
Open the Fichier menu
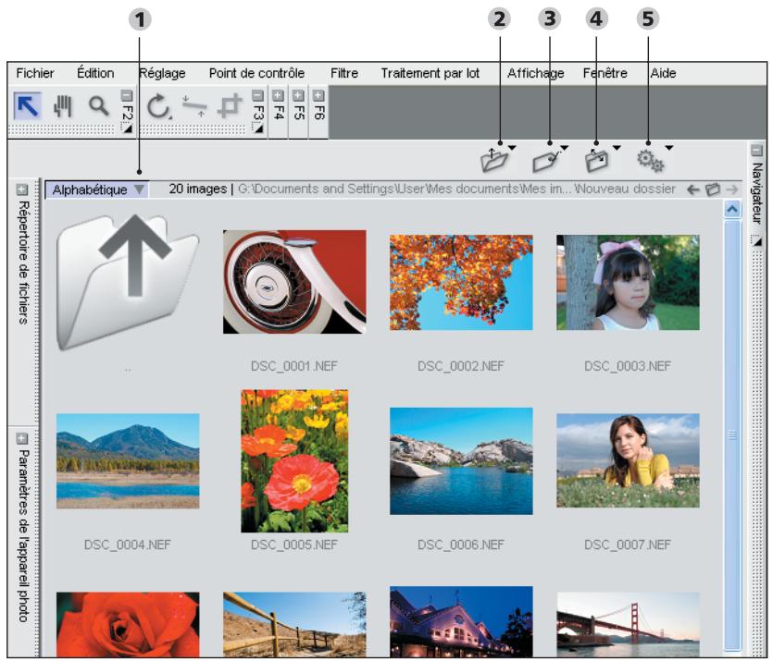click(x=35, y=73)
